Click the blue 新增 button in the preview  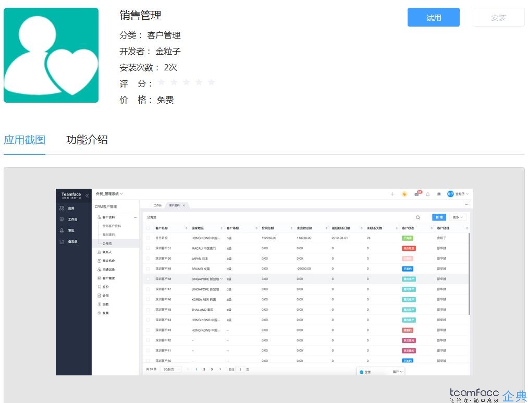tap(439, 217)
